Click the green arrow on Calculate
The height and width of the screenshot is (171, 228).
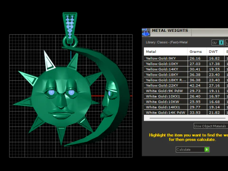point(207,150)
